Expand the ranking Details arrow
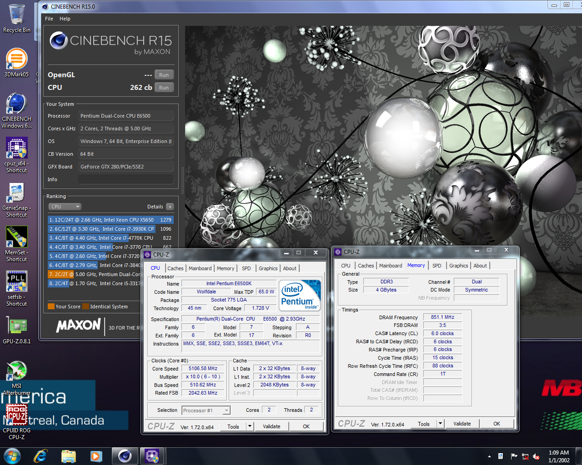 170,207
